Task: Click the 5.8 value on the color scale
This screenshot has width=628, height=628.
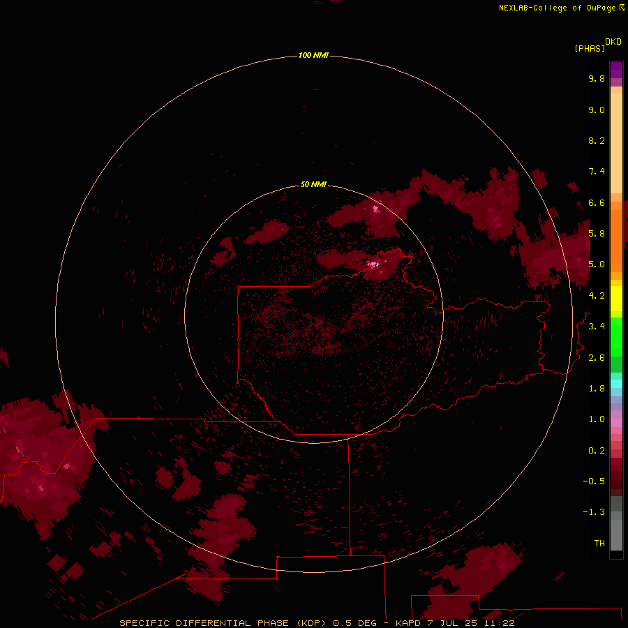Action: 597,234
